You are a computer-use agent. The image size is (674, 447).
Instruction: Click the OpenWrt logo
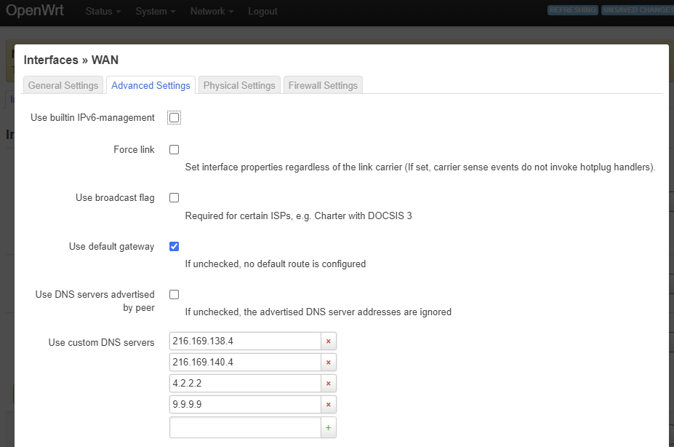tap(35, 11)
